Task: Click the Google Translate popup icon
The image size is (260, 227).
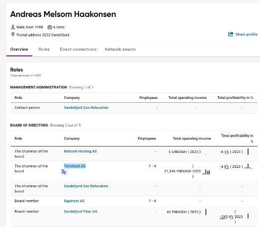Action: [64, 172]
